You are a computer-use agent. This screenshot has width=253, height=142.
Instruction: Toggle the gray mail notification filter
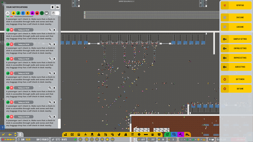[x=47, y=13]
